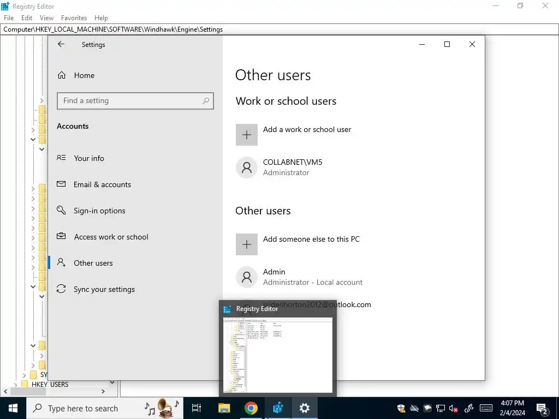Launch Google Chrome from taskbar
Image resolution: width=559 pixels, height=419 pixels.
(x=251, y=408)
